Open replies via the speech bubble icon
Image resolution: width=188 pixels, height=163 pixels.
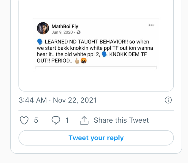[56, 120]
